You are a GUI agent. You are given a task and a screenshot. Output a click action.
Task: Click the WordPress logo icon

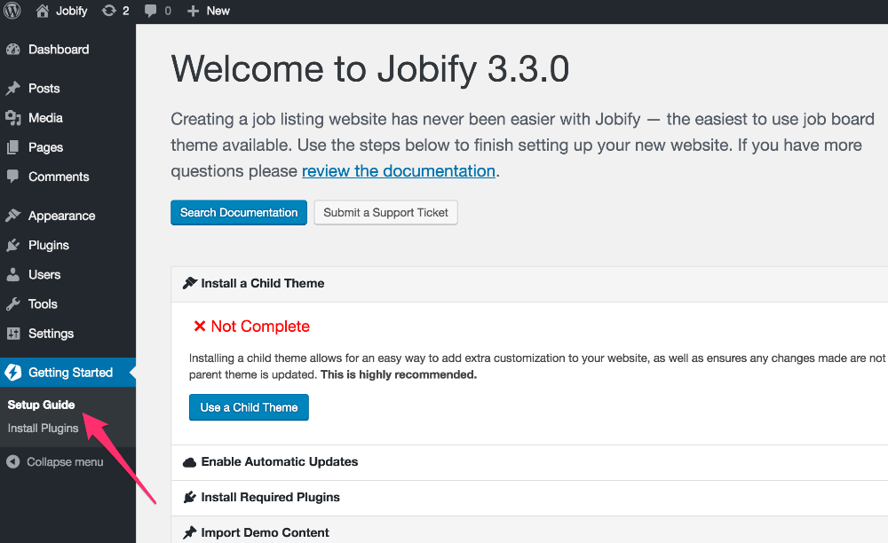[12, 11]
